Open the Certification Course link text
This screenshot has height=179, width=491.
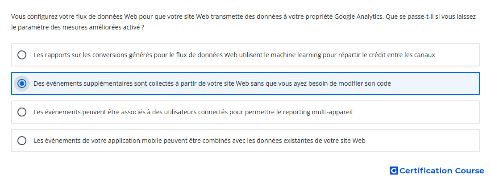(441, 171)
